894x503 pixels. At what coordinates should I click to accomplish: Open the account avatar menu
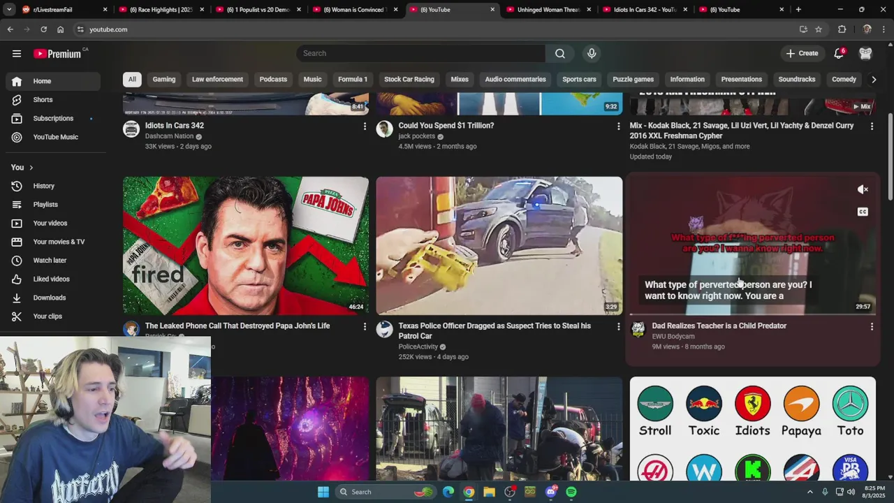865,53
